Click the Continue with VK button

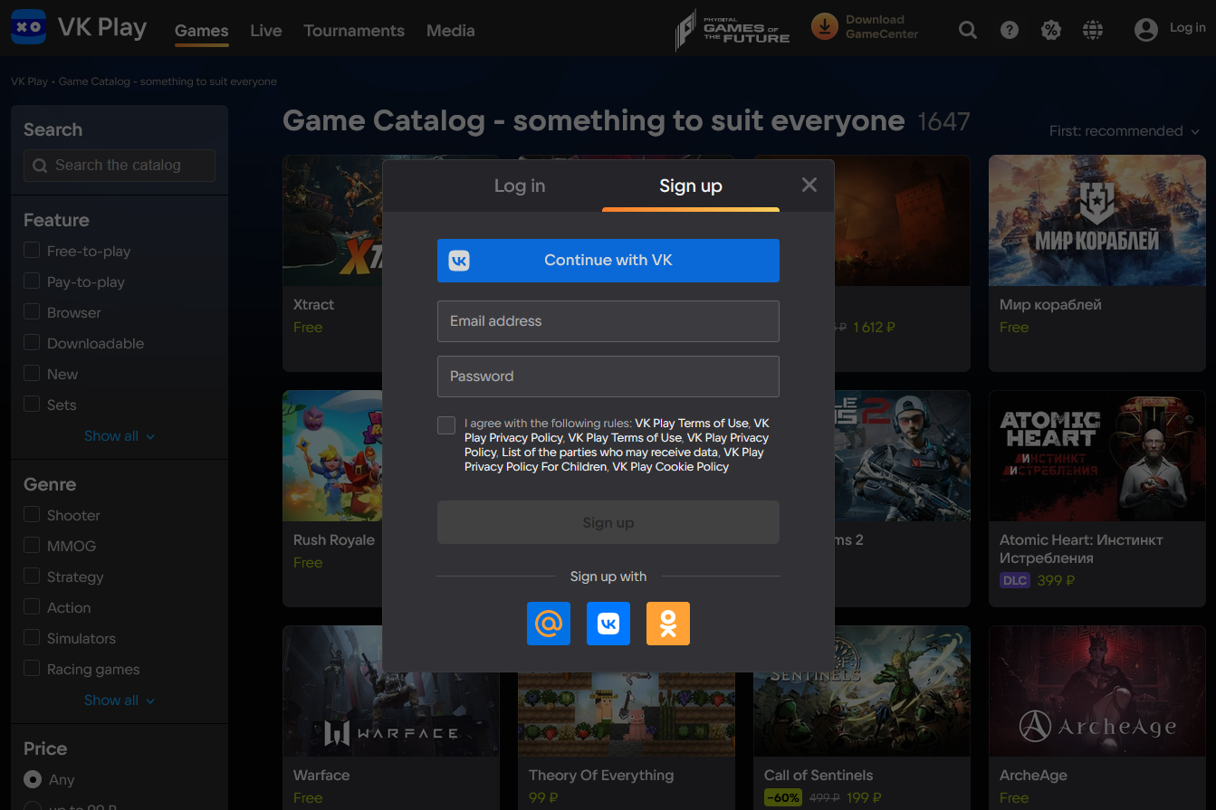[x=608, y=261]
